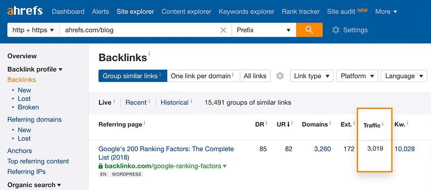Image resolution: width=431 pixels, height=190 pixels.
Task: Open Backlinks in the sidebar
Action: (21, 80)
